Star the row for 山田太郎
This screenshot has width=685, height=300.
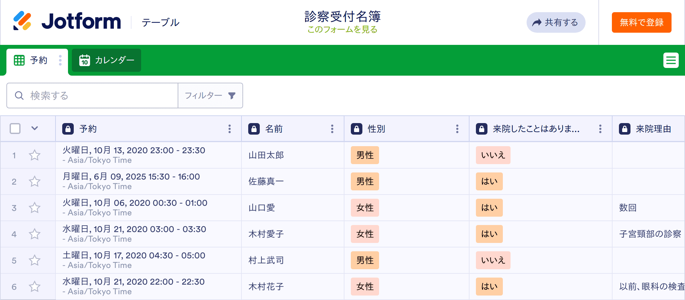[x=35, y=155]
